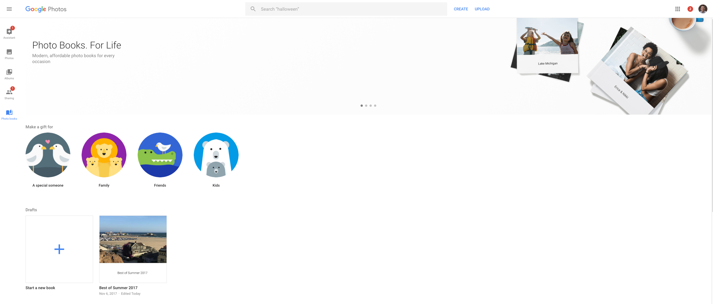Choose the Family gift category
The height and width of the screenshot is (304, 713).
(104, 155)
